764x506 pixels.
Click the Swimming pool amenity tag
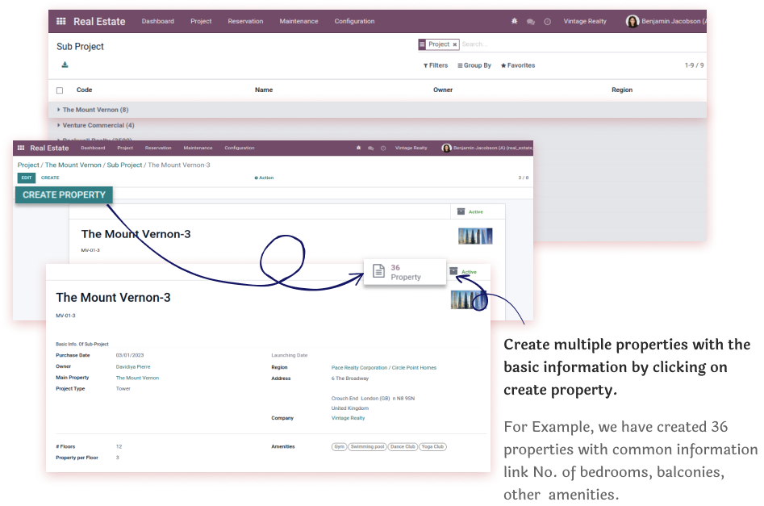(367, 446)
